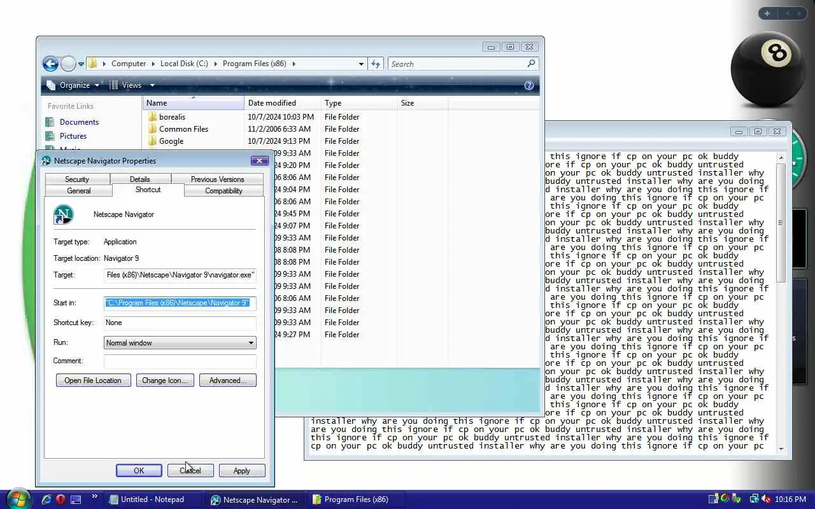Click the Comment field

(x=180, y=361)
